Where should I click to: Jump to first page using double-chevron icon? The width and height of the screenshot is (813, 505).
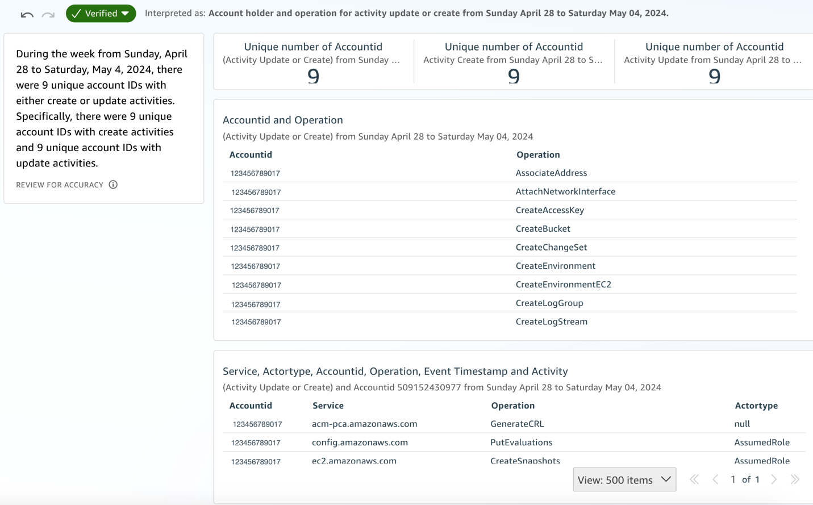click(694, 479)
